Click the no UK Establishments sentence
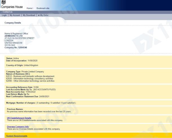The width and height of the screenshot is (172, 138). click(35, 120)
